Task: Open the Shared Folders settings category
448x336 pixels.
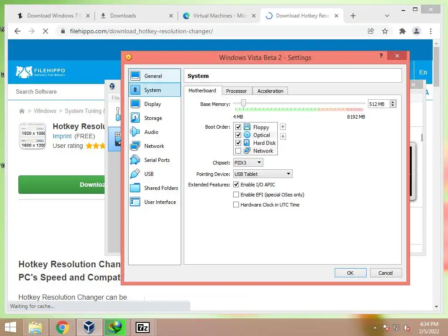Action: pyautogui.click(x=154, y=188)
